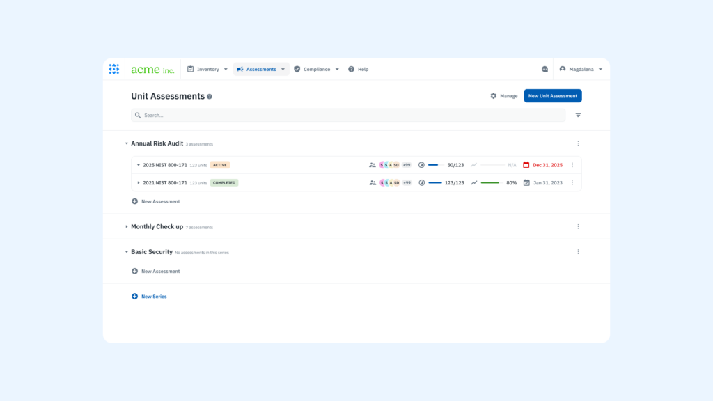Collapse the Annual Risk Audit series
The width and height of the screenshot is (713, 401).
(x=127, y=143)
